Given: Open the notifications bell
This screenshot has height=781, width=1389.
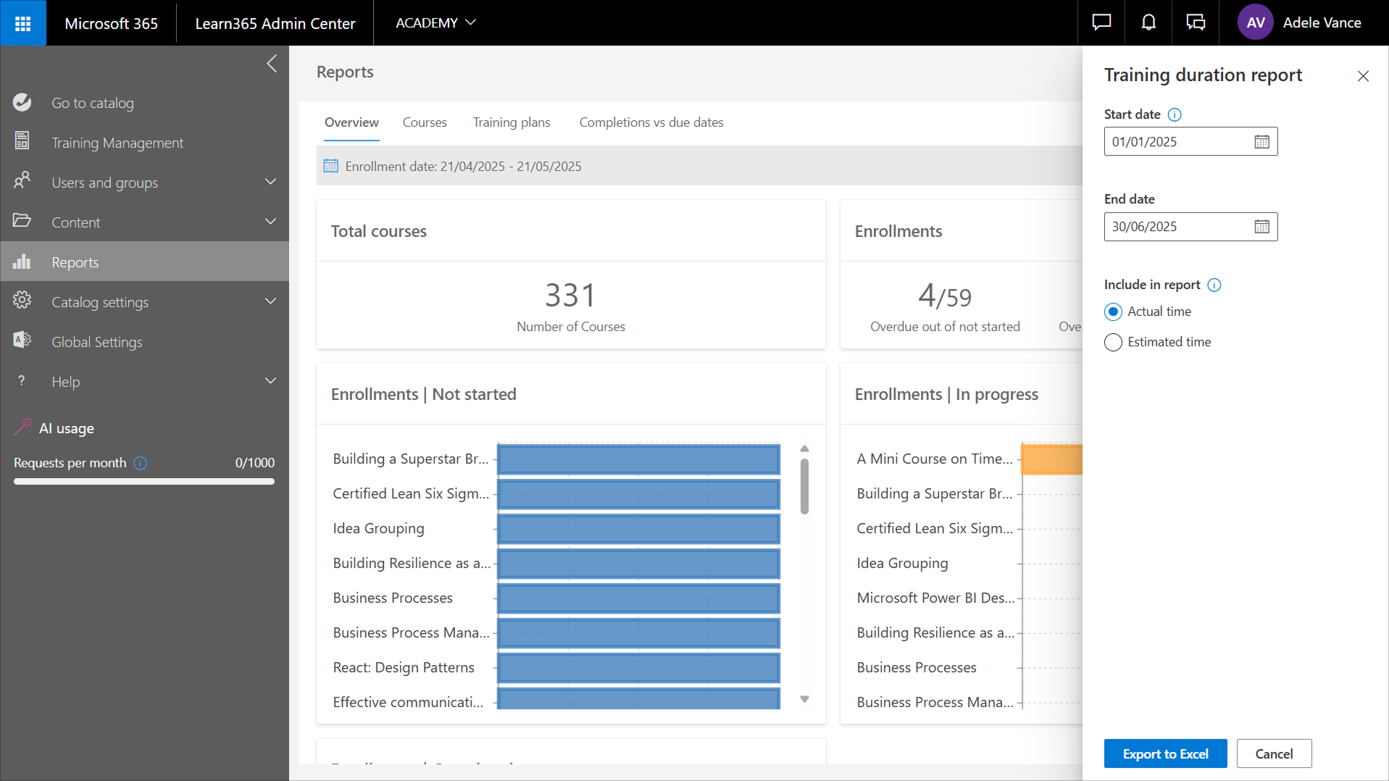Looking at the screenshot, I should 1148,23.
